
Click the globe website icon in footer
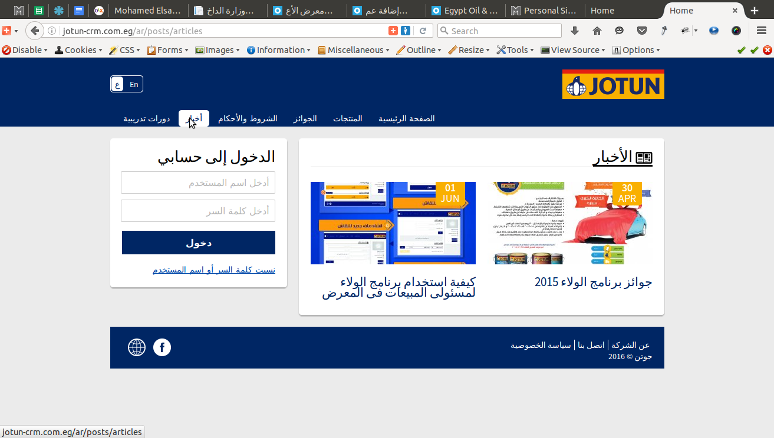point(137,347)
